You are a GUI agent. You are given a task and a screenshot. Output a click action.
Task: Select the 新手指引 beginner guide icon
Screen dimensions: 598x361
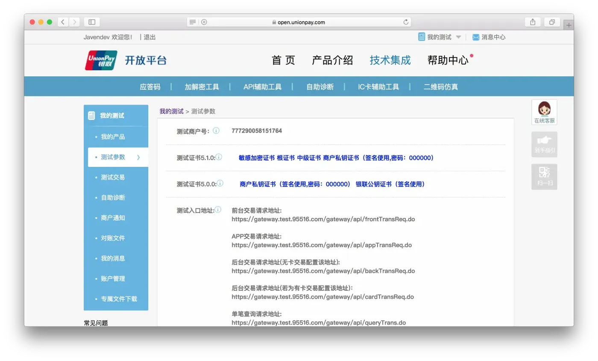544,145
